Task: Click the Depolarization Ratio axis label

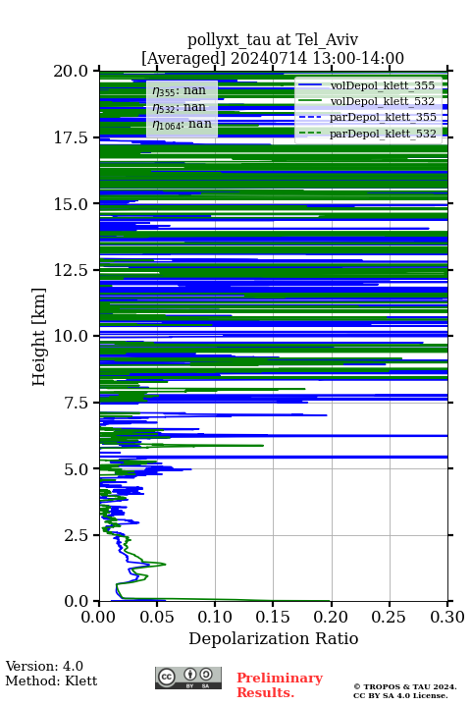Action: [x=273, y=638]
